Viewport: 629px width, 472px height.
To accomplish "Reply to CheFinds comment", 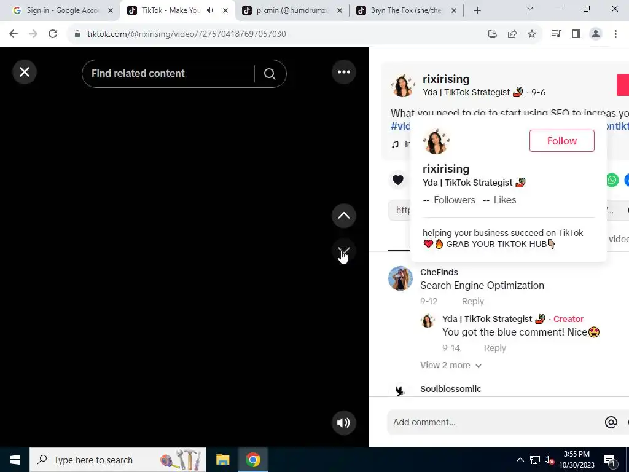I will point(473,301).
